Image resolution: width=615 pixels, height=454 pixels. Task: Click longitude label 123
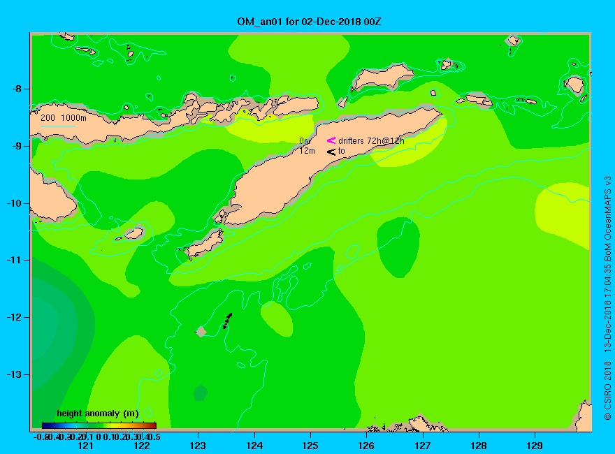pyautogui.click(x=198, y=446)
